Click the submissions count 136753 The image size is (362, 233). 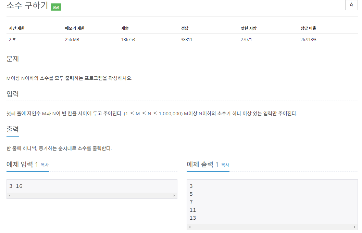point(128,39)
